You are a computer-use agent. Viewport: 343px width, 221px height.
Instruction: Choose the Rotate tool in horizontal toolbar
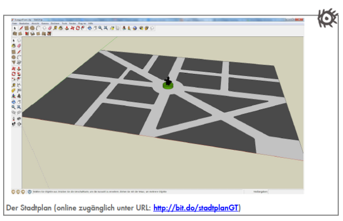(78, 28)
